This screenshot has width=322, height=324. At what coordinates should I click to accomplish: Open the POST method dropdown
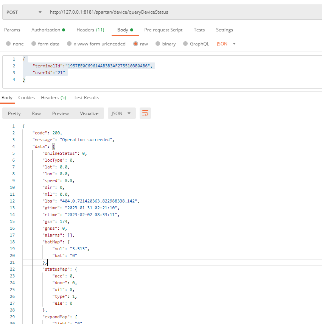point(24,12)
